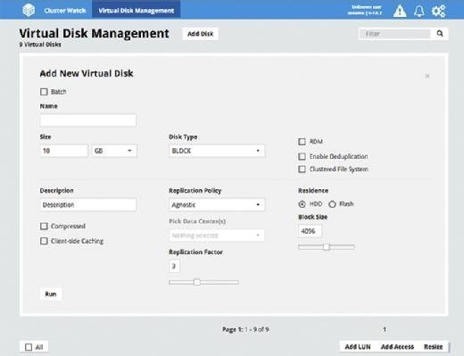Click the Replication Factor slider handle
Image resolution: width=464 pixels, height=356 pixels.
tap(196, 282)
